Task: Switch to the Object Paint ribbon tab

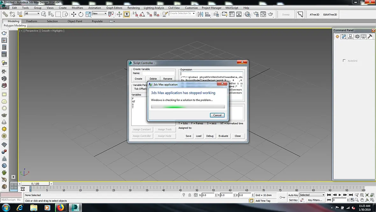Action: [x=75, y=21]
